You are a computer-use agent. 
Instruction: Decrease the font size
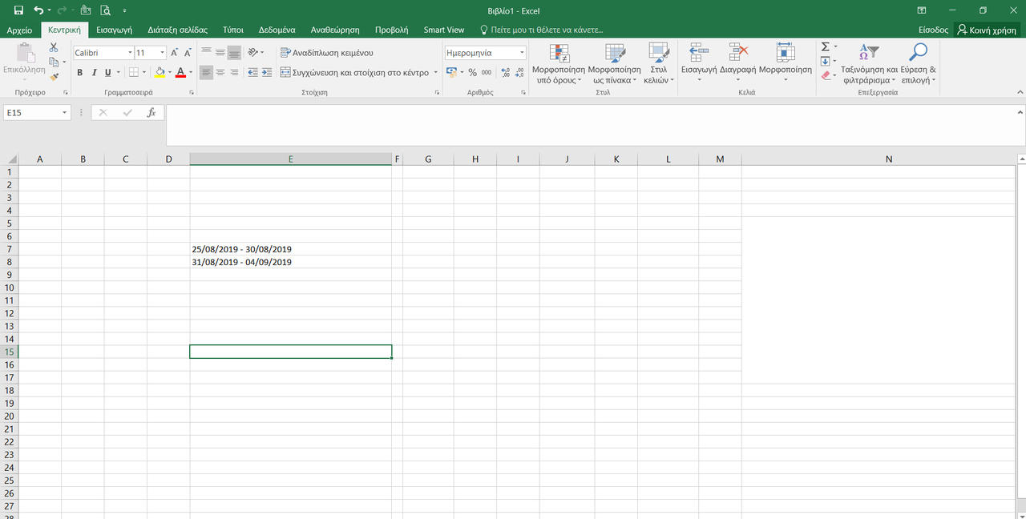point(188,53)
